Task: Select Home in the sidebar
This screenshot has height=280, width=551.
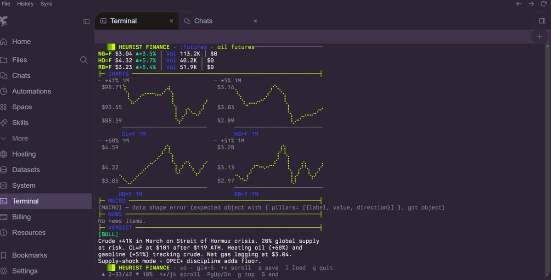Action: [22, 41]
